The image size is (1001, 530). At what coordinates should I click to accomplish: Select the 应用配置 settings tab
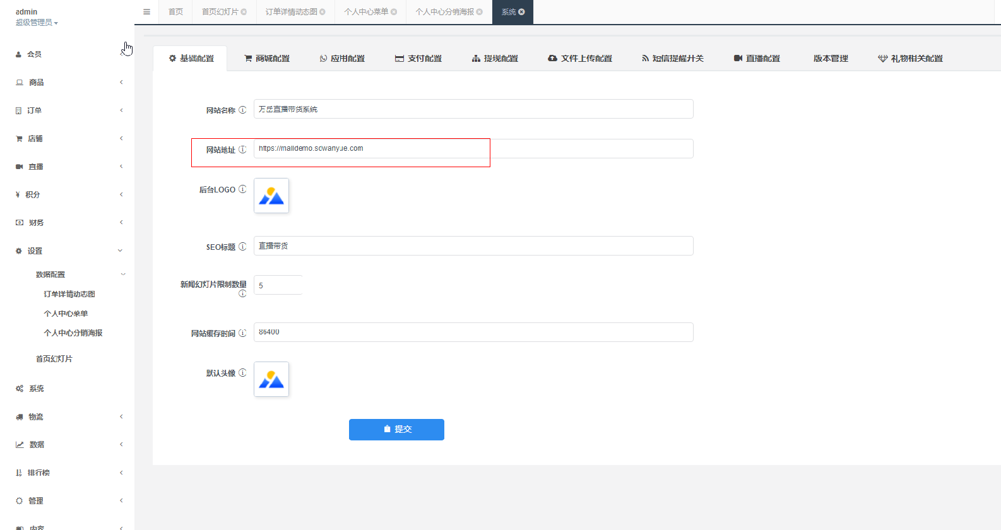[x=342, y=59]
